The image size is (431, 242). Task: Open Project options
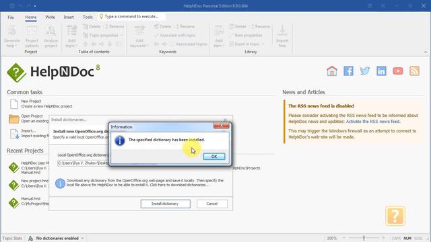click(32, 36)
